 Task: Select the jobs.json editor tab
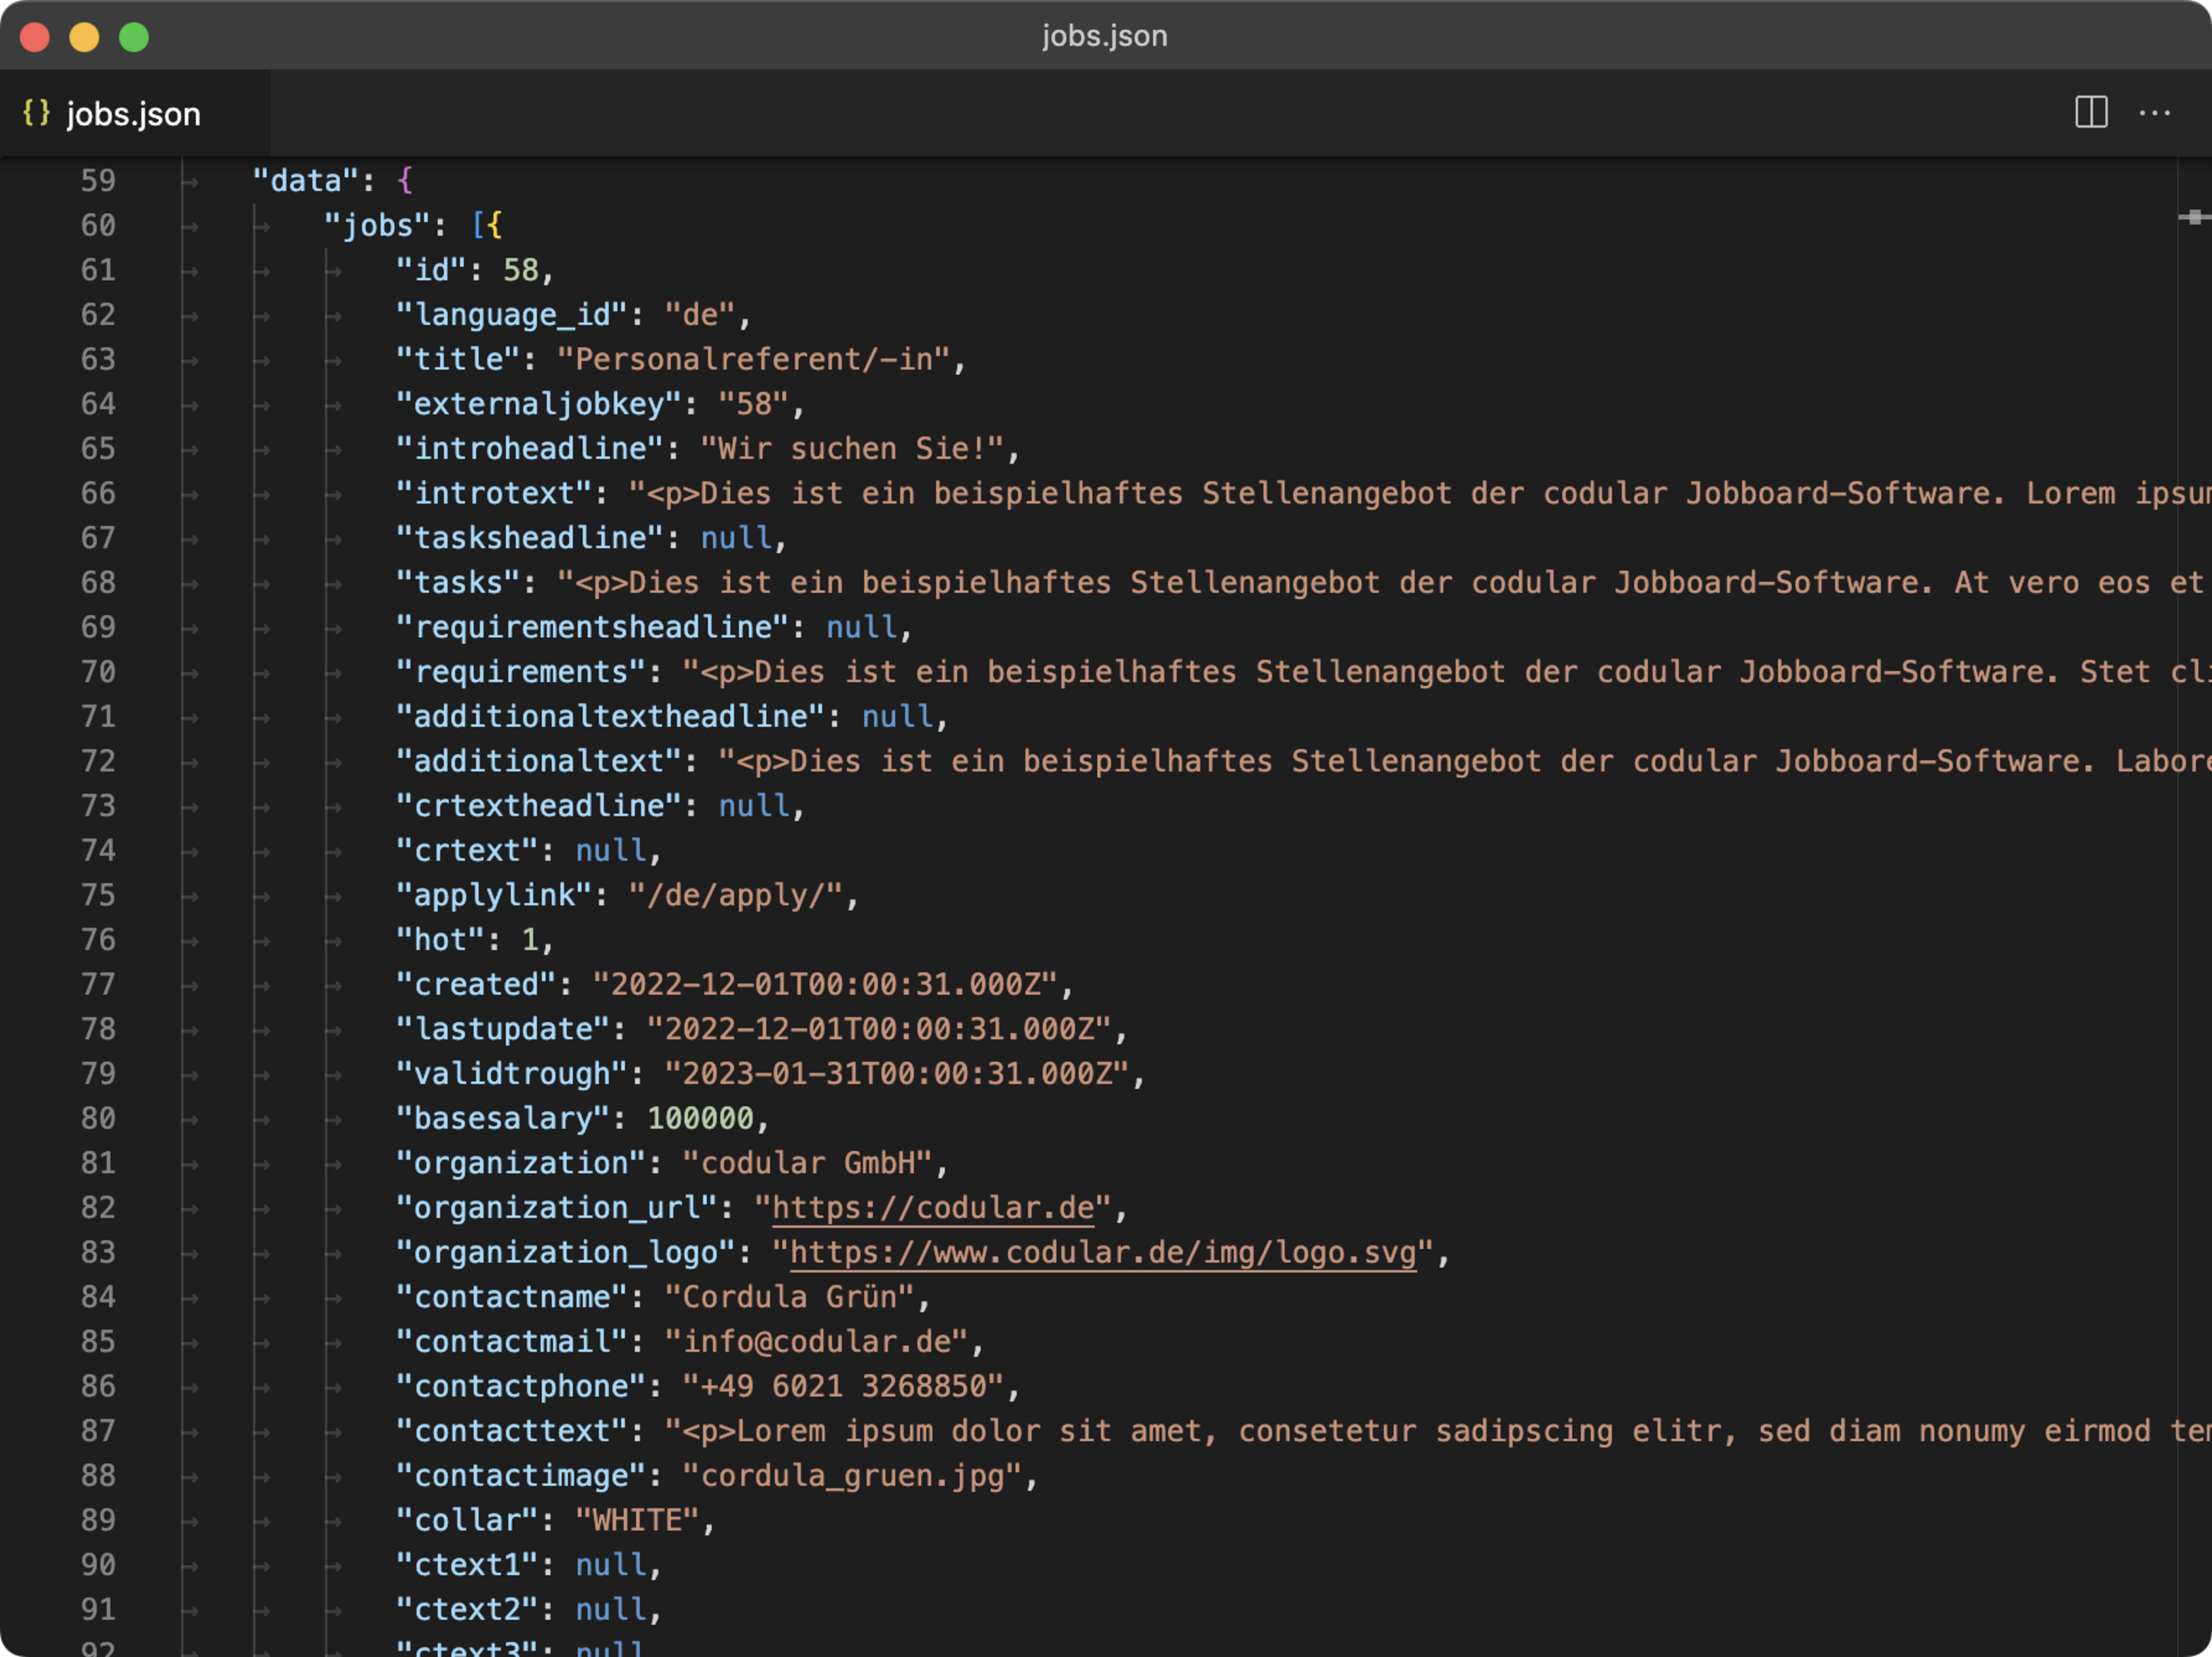[x=134, y=113]
